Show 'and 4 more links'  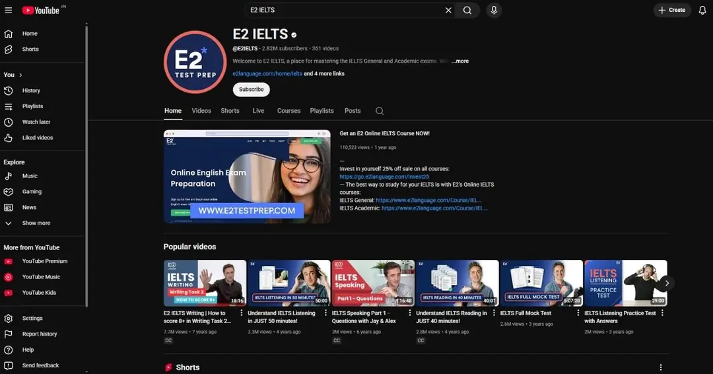(324, 74)
